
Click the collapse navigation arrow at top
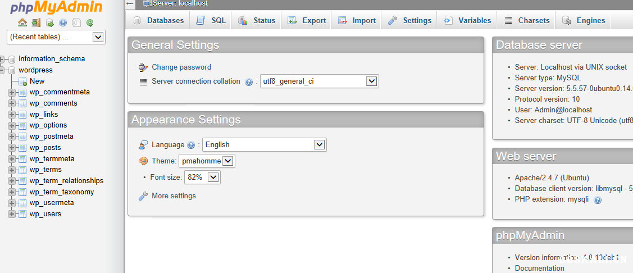[130, 3]
